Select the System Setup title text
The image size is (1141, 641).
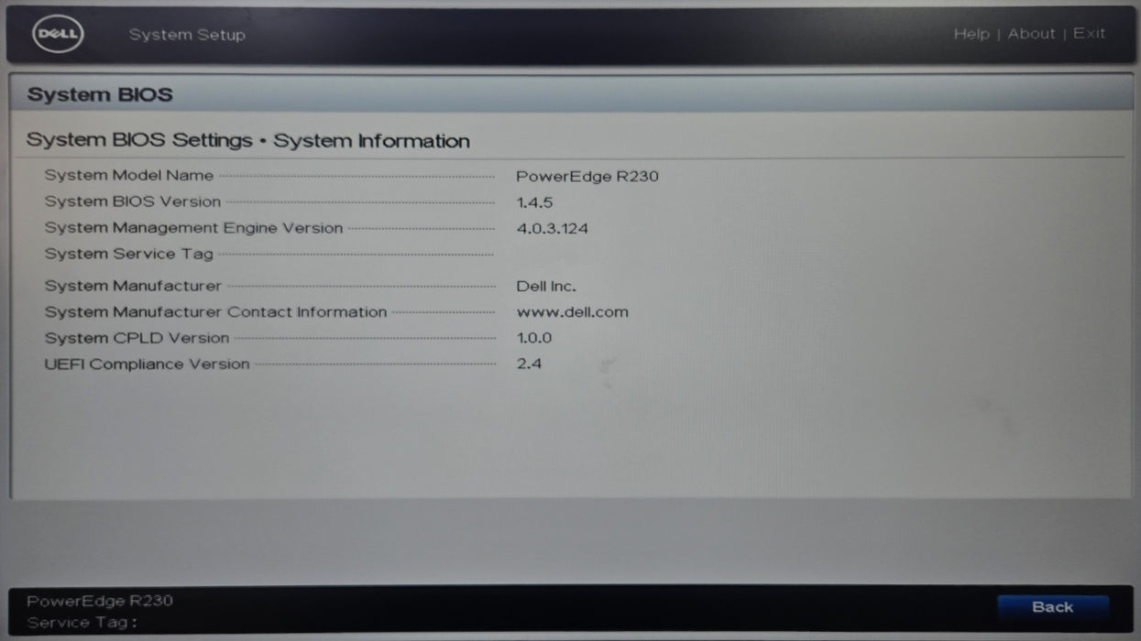pyautogui.click(x=187, y=35)
